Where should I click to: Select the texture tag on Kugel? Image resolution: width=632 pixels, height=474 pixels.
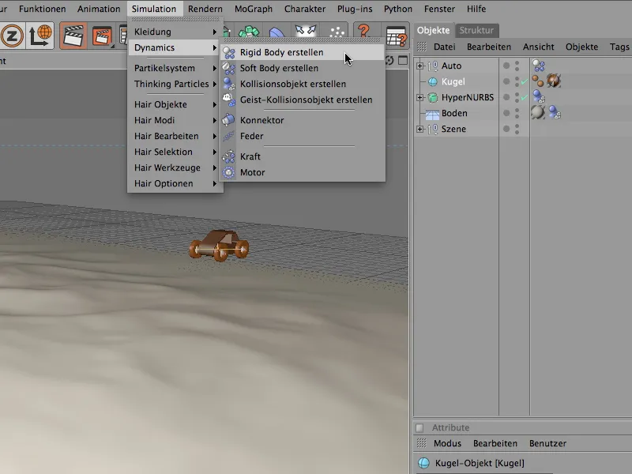pyautogui.click(x=553, y=81)
